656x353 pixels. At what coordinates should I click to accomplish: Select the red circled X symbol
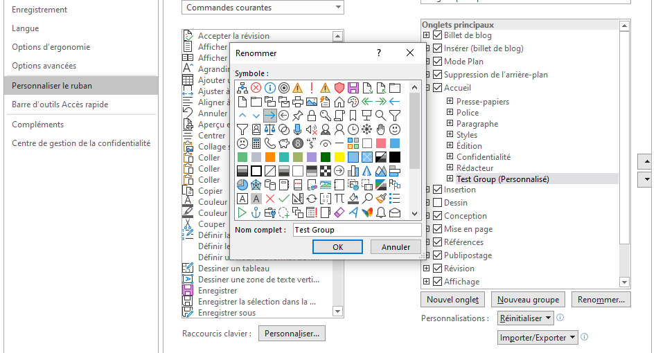click(256, 88)
